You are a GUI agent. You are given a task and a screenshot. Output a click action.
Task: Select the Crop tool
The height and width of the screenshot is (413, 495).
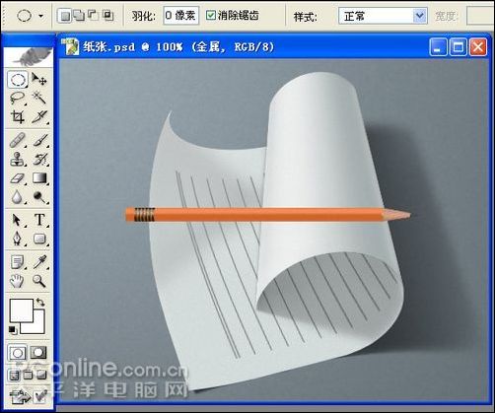click(18, 116)
